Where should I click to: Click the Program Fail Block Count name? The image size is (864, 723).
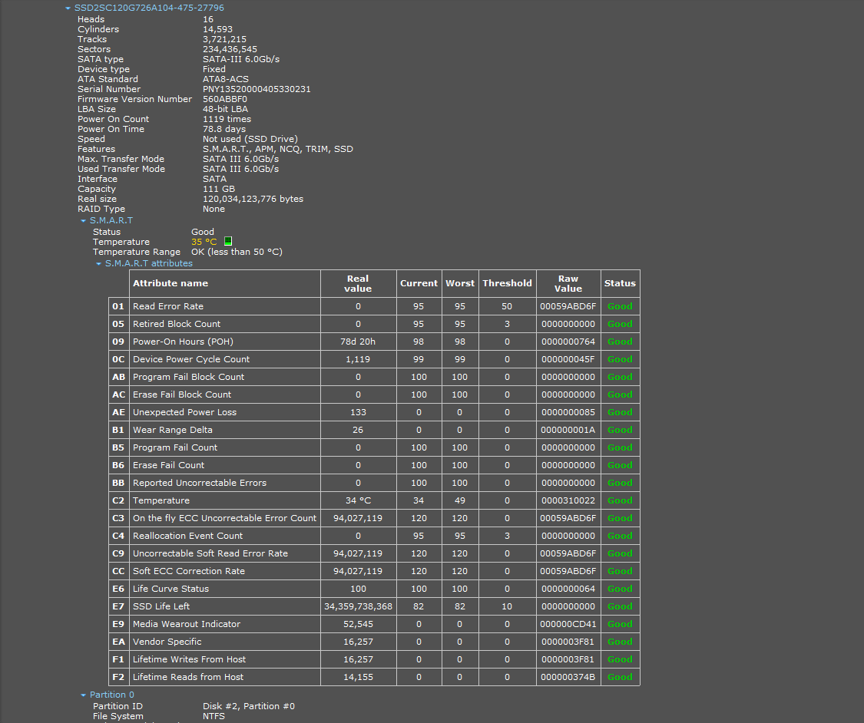coord(188,377)
